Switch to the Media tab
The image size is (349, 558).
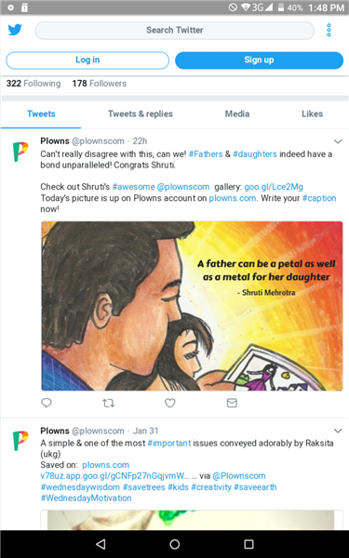click(x=237, y=113)
